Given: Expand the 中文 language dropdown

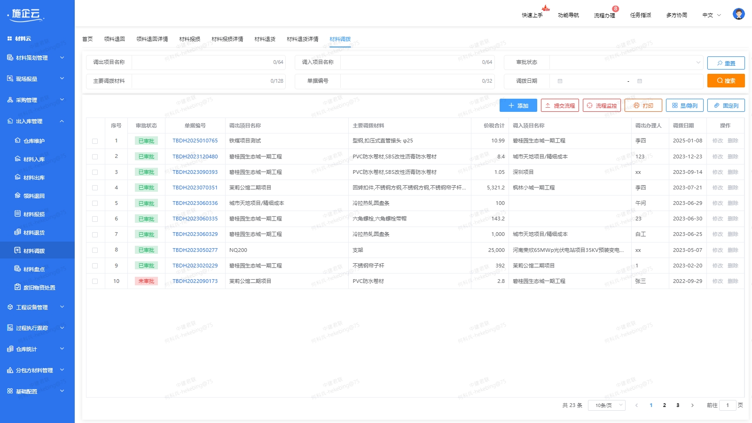Looking at the screenshot, I should tap(711, 15).
